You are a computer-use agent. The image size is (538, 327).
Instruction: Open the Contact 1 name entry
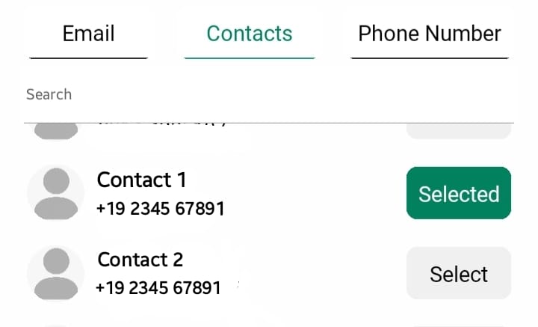coord(142,180)
